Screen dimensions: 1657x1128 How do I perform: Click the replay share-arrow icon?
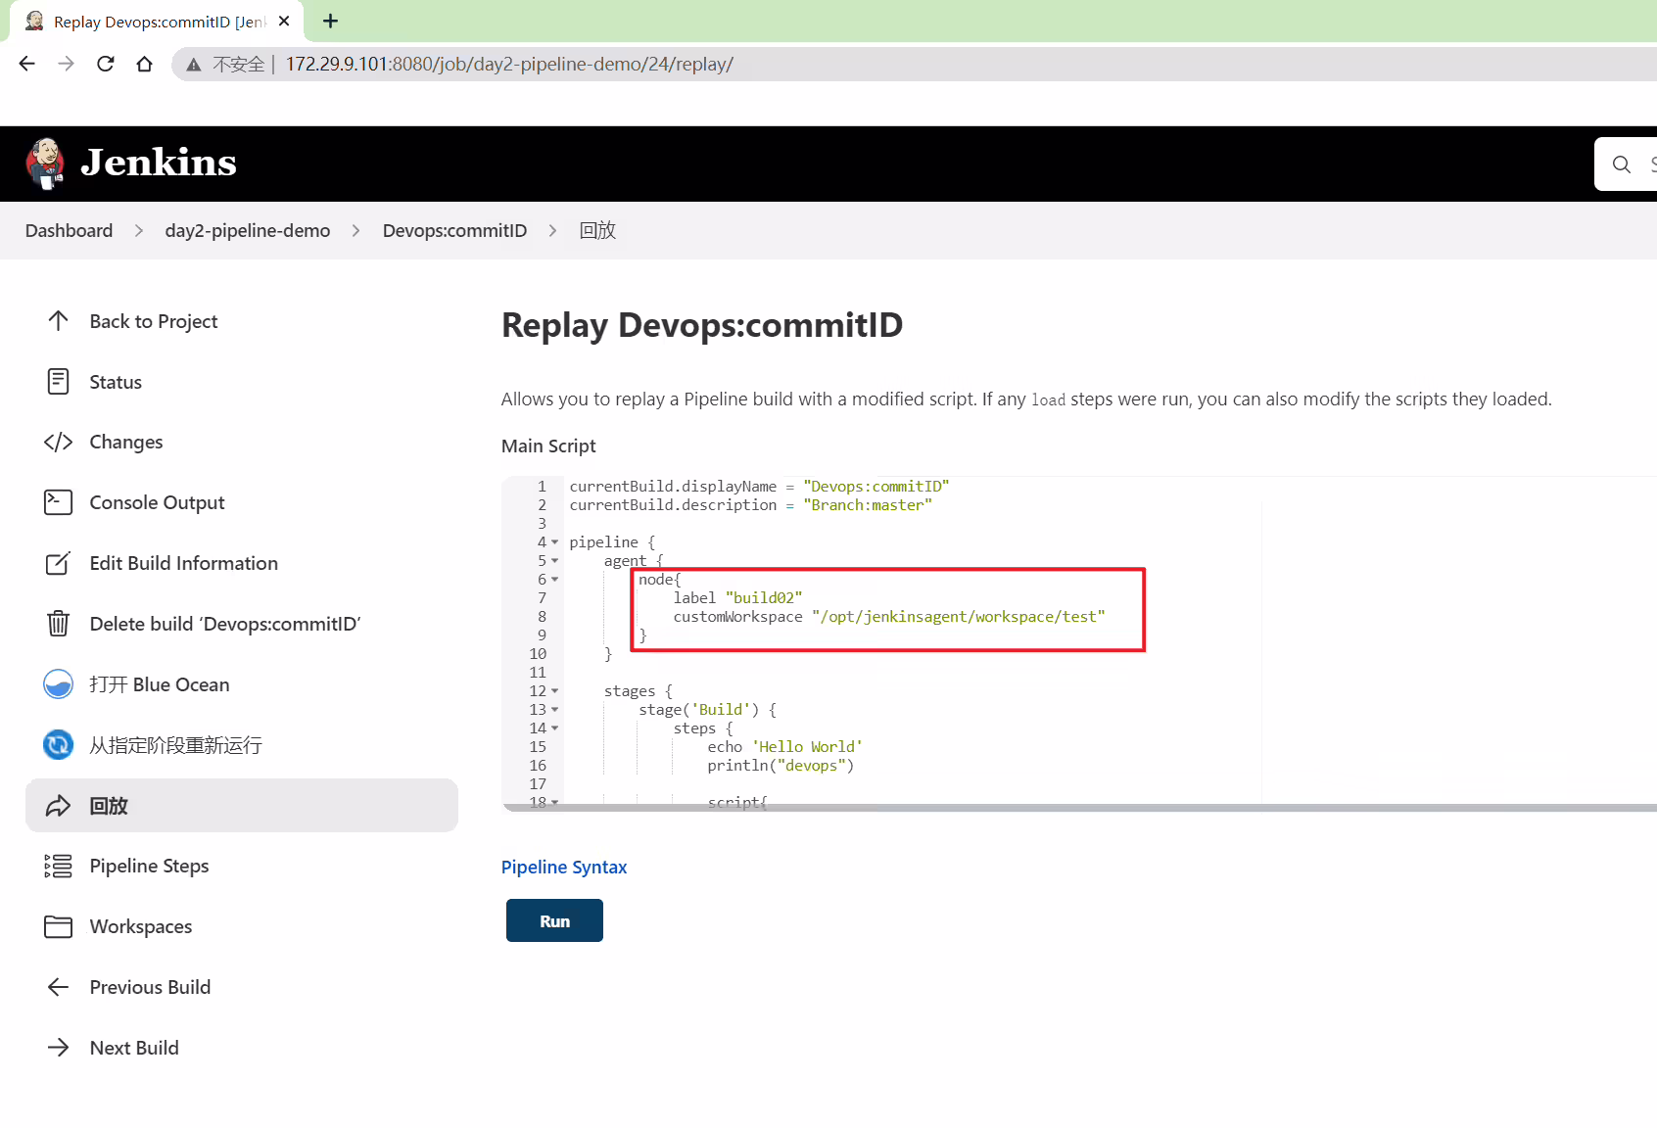coord(58,806)
